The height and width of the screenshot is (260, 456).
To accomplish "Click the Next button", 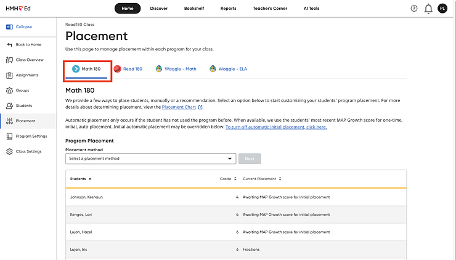I will click(250, 159).
